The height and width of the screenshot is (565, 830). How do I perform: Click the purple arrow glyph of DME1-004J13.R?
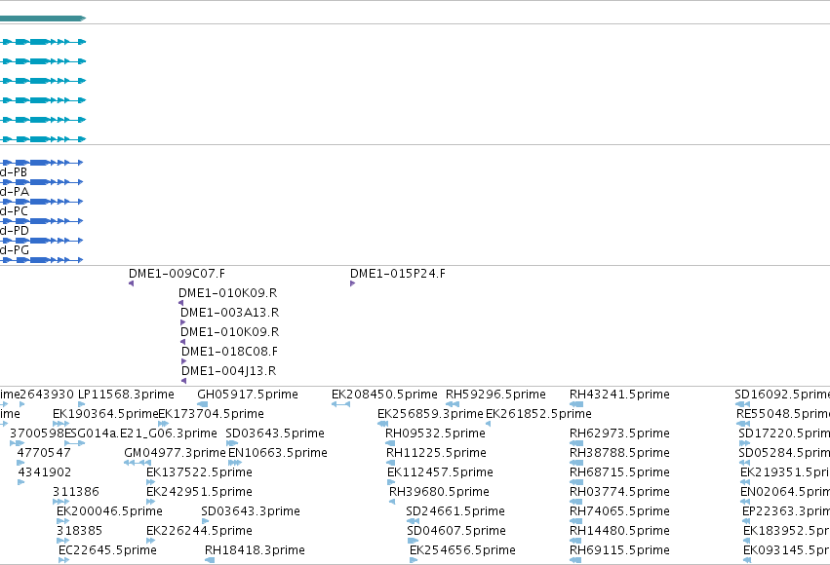point(183,381)
